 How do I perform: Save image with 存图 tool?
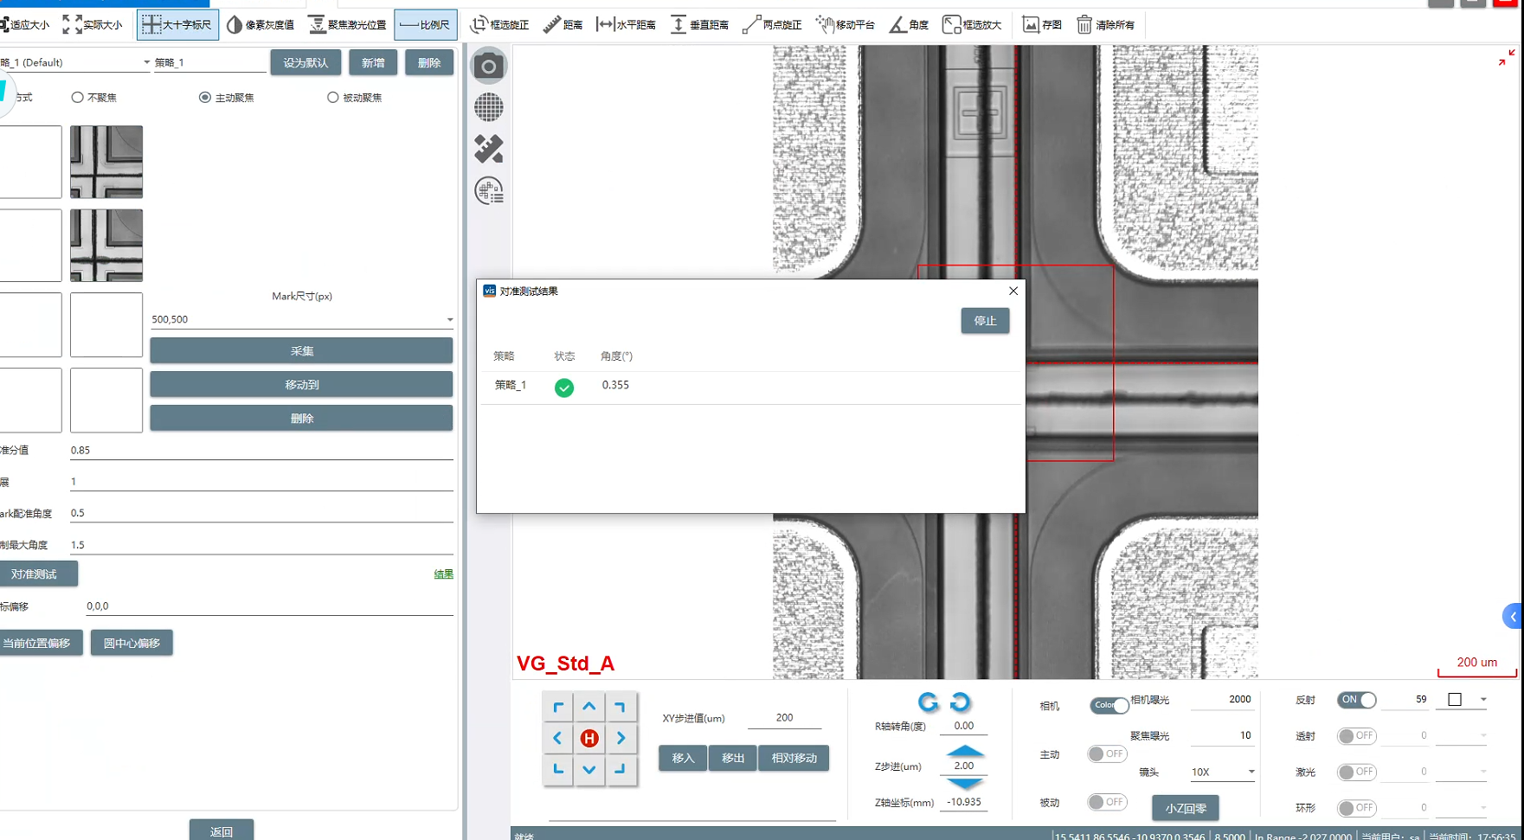(1041, 25)
